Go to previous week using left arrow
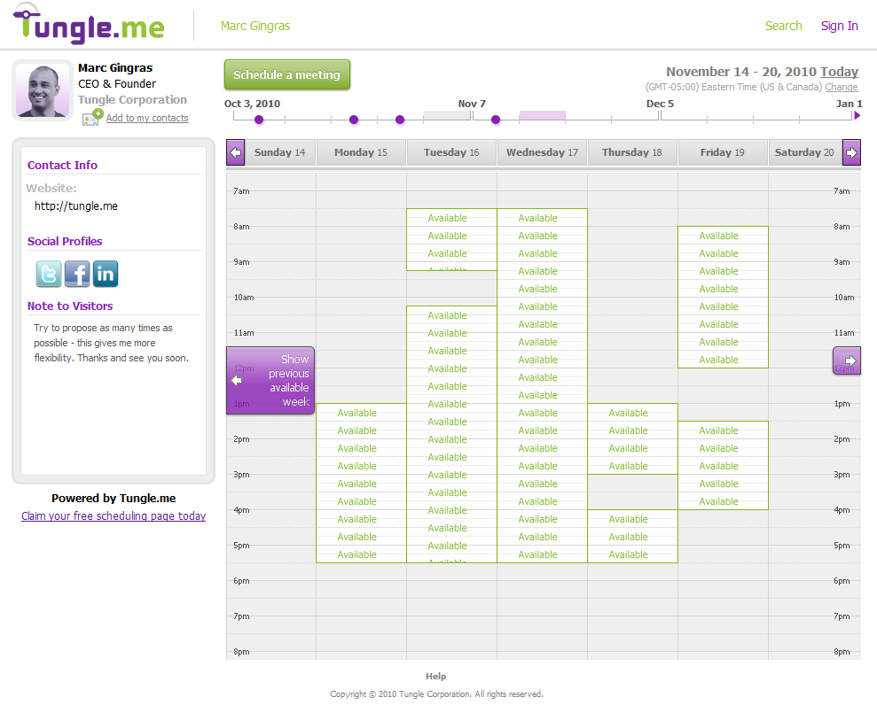 [235, 152]
